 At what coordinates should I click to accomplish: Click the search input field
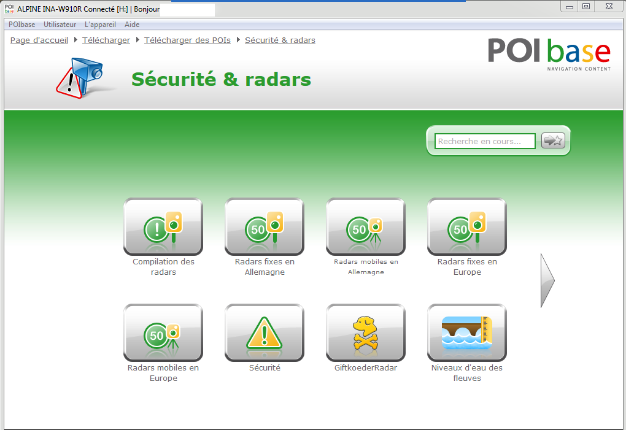485,141
